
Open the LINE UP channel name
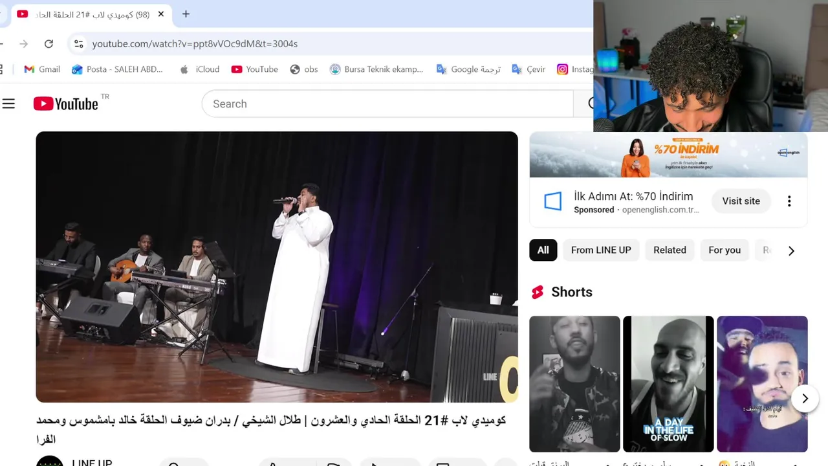click(x=92, y=462)
